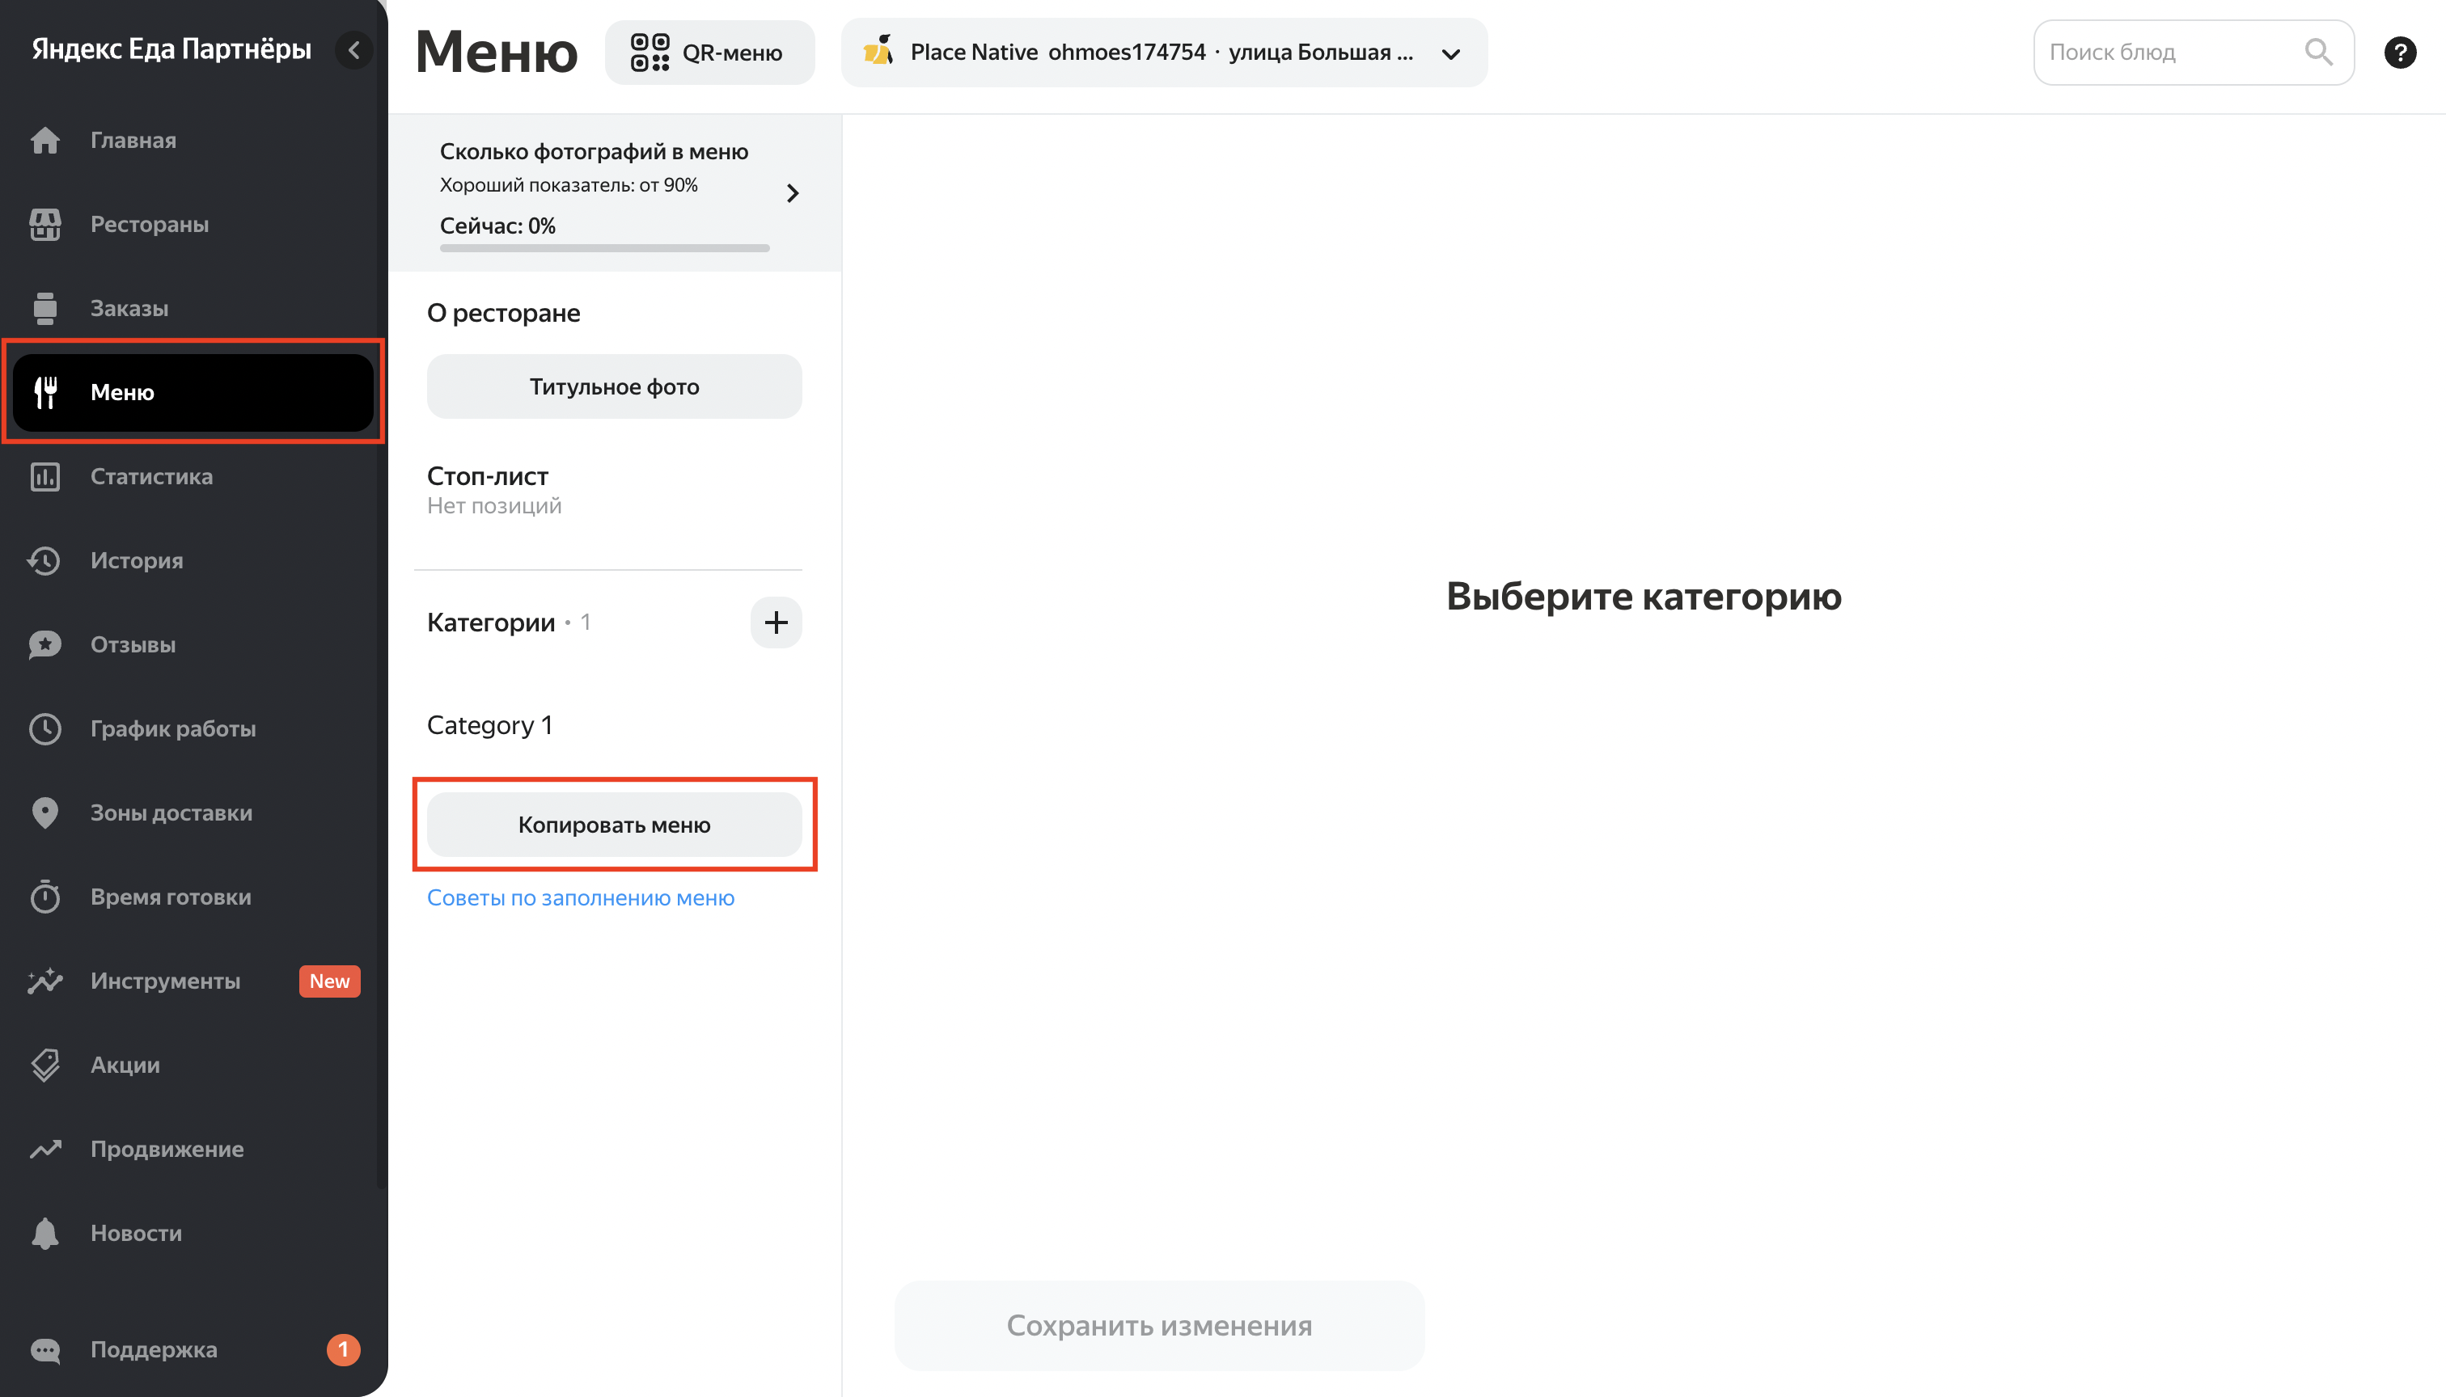Open График работы section

193,729
